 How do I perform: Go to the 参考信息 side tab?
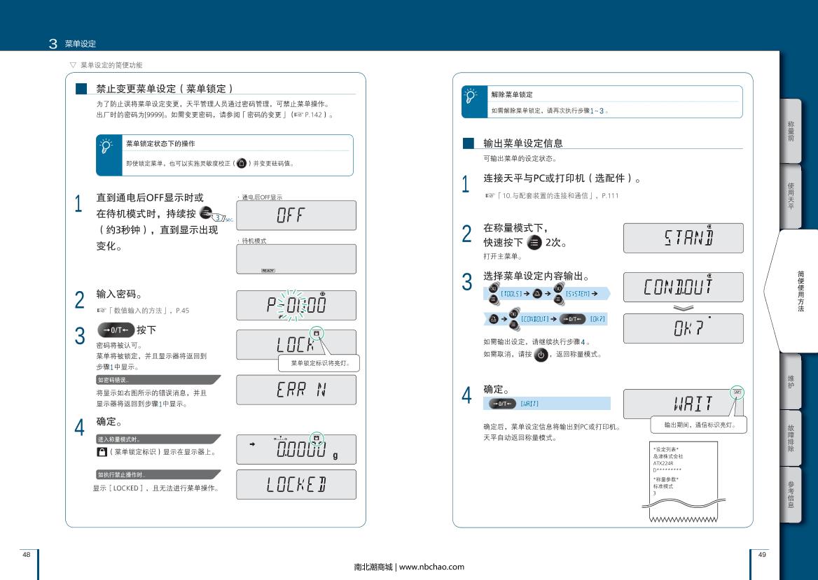791,495
